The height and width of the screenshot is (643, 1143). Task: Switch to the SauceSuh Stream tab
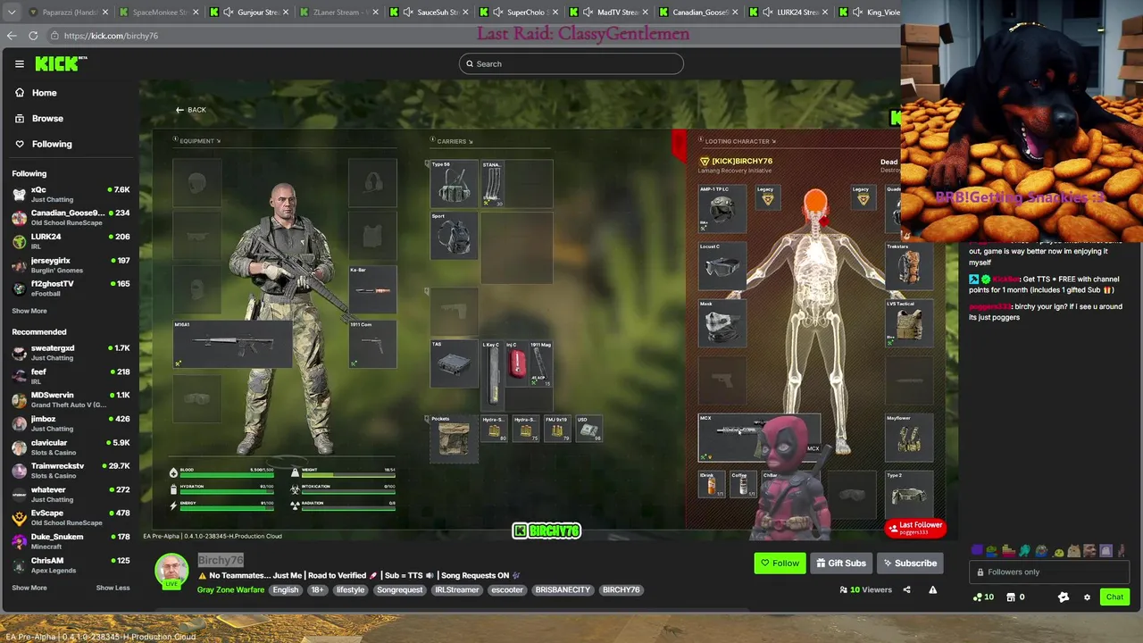tap(429, 13)
